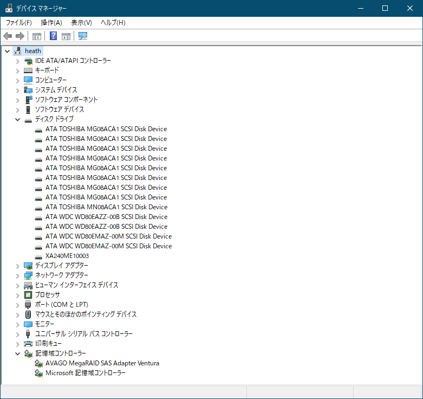
Task: Click the Forward arrow toolbar icon
Action: point(20,36)
